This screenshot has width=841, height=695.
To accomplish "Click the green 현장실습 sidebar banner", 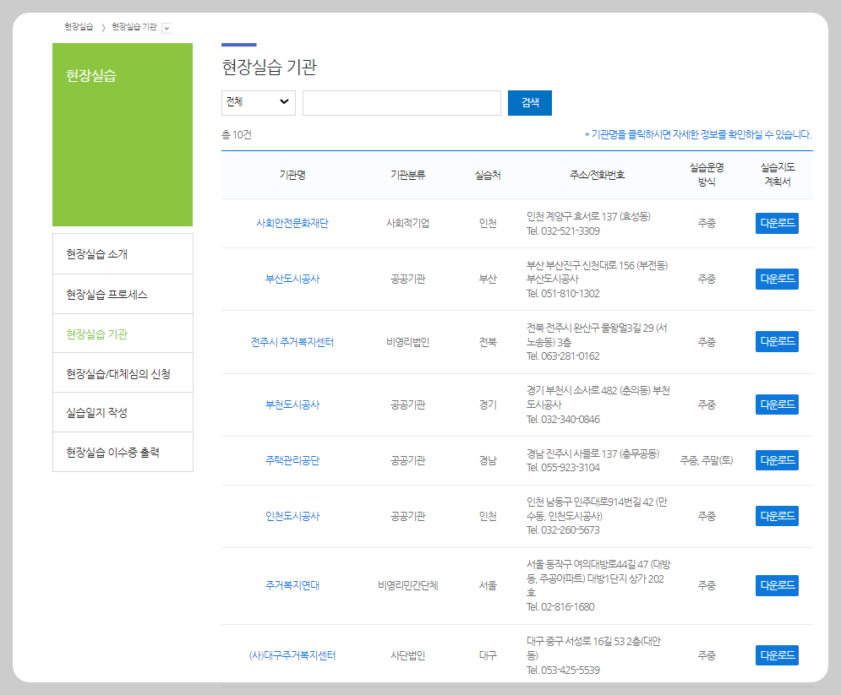I will [x=123, y=134].
